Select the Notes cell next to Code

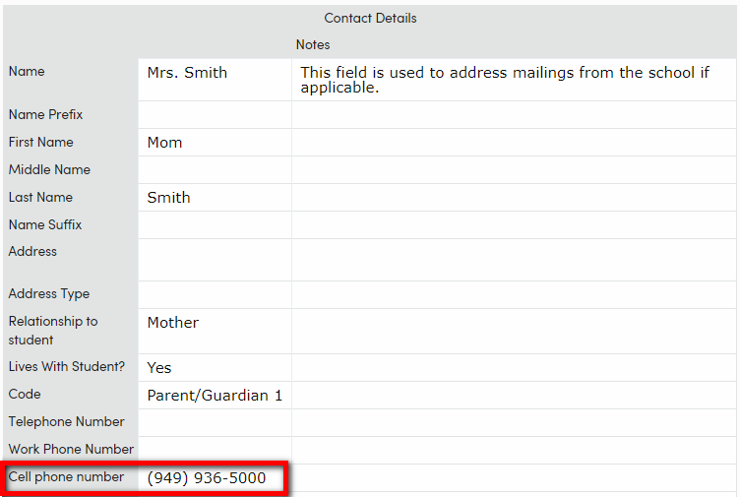click(514, 396)
